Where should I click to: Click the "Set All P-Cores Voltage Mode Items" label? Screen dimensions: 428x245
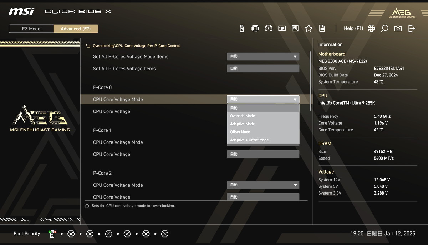[131, 56]
